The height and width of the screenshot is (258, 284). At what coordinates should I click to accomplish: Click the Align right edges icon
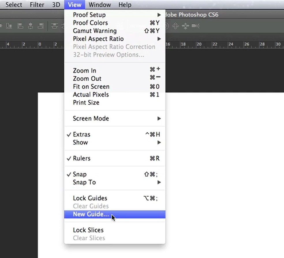pos(41,26)
